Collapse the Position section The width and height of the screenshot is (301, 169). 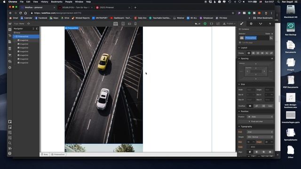click(x=245, y=111)
